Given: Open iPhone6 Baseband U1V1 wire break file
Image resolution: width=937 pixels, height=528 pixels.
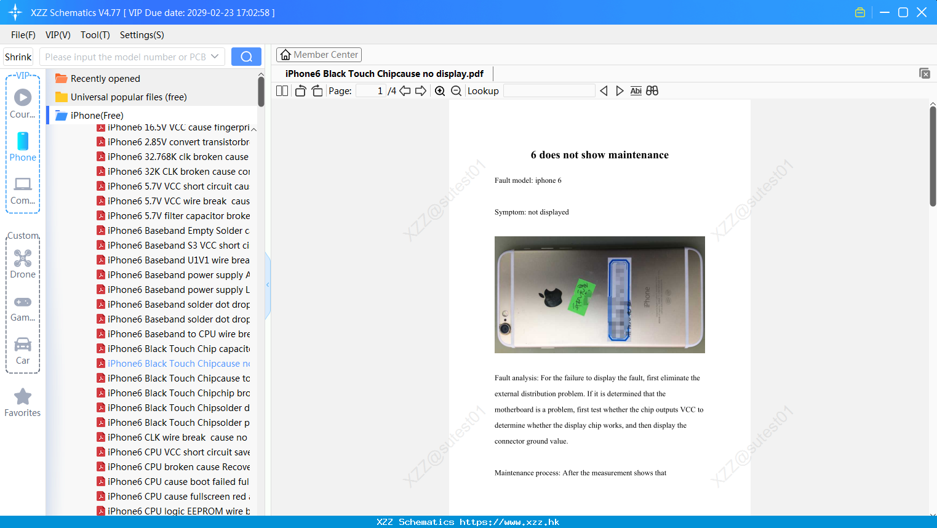Looking at the screenshot, I should (173, 260).
